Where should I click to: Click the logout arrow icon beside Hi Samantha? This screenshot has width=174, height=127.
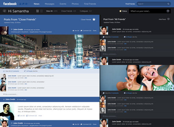point(4,11)
